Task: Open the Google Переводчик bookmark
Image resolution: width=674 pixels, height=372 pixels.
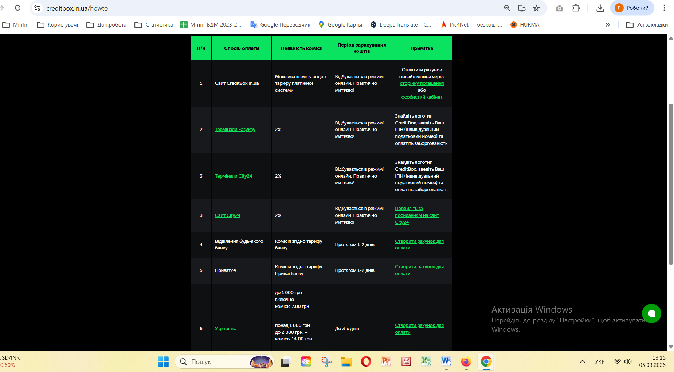Action: [x=280, y=25]
